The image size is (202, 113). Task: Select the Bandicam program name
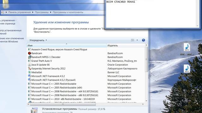(37, 53)
